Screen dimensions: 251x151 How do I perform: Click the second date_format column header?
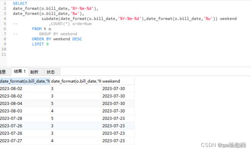click(76, 81)
